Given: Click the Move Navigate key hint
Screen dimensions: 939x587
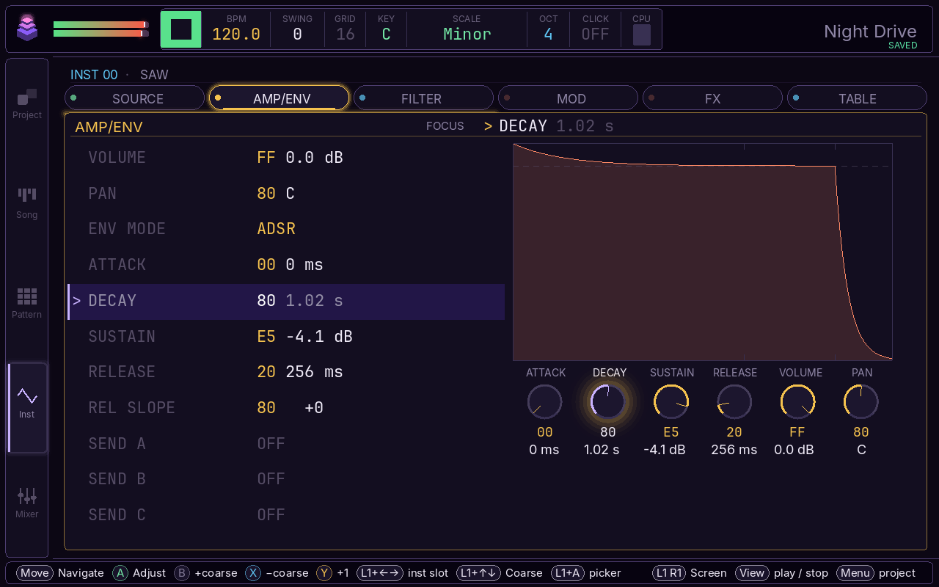Looking at the screenshot, I should pyautogui.click(x=61, y=573).
